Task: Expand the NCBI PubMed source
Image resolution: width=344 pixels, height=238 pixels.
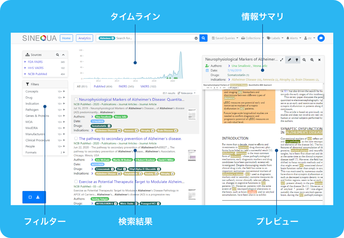Action: tap(25, 74)
